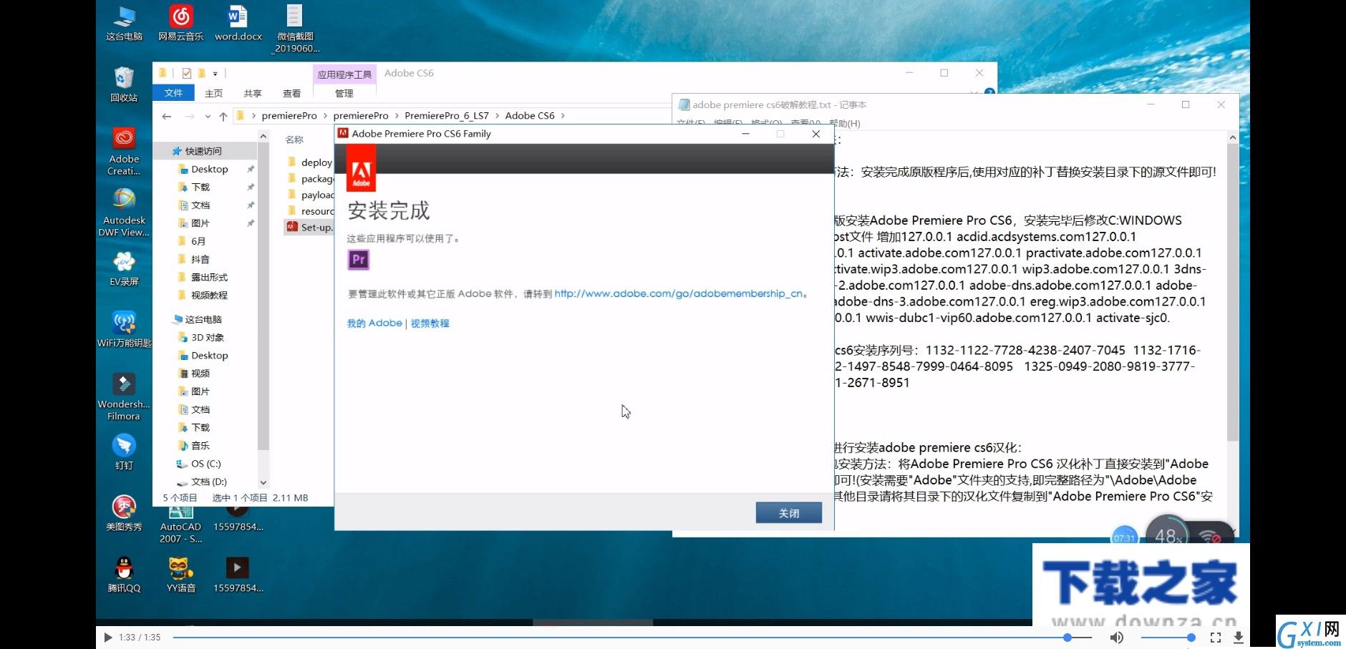Select the deploy folder in file list

pos(310,162)
